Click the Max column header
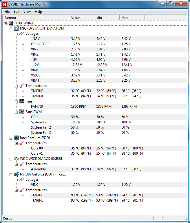Screen dimensions: 190x223 coord(132,18)
